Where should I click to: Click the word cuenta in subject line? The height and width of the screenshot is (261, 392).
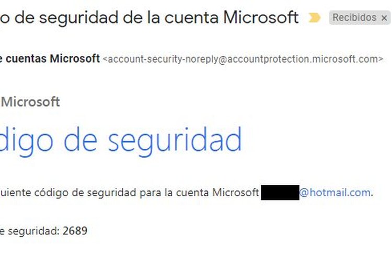pos(191,18)
